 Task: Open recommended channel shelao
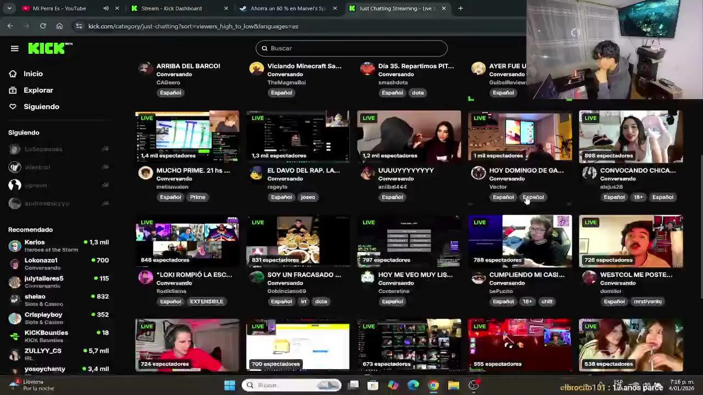point(58,300)
